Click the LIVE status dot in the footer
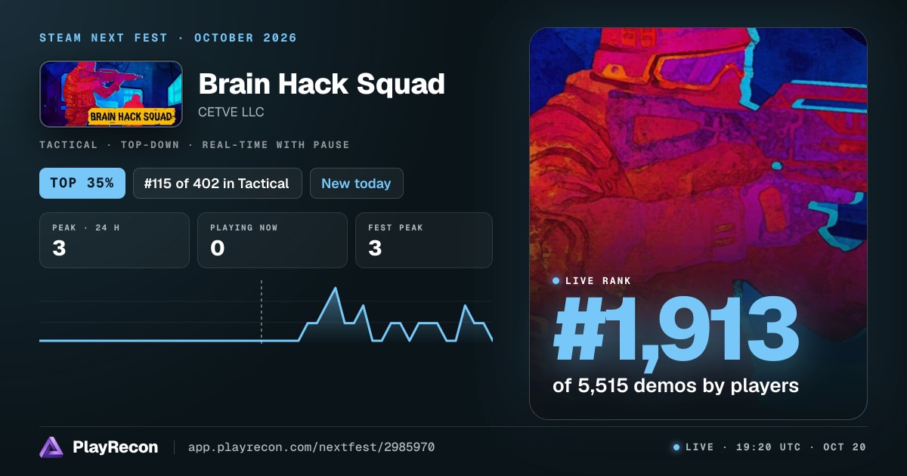907x476 pixels. [676, 447]
